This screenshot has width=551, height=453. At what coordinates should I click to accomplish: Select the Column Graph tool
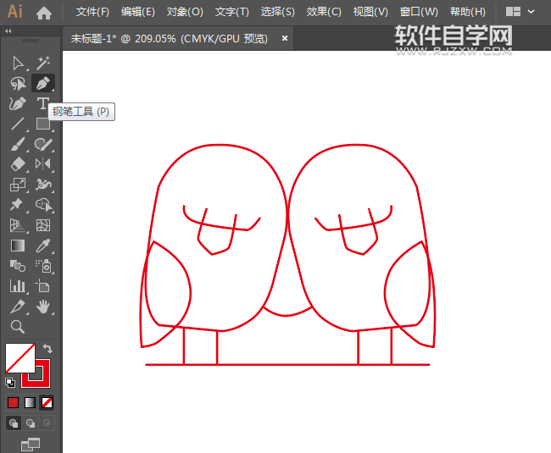(x=18, y=286)
